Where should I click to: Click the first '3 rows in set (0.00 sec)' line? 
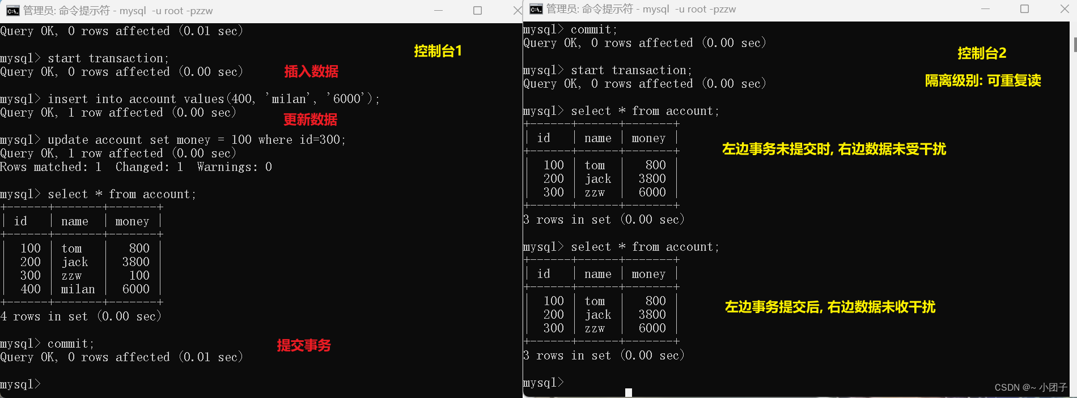point(604,220)
